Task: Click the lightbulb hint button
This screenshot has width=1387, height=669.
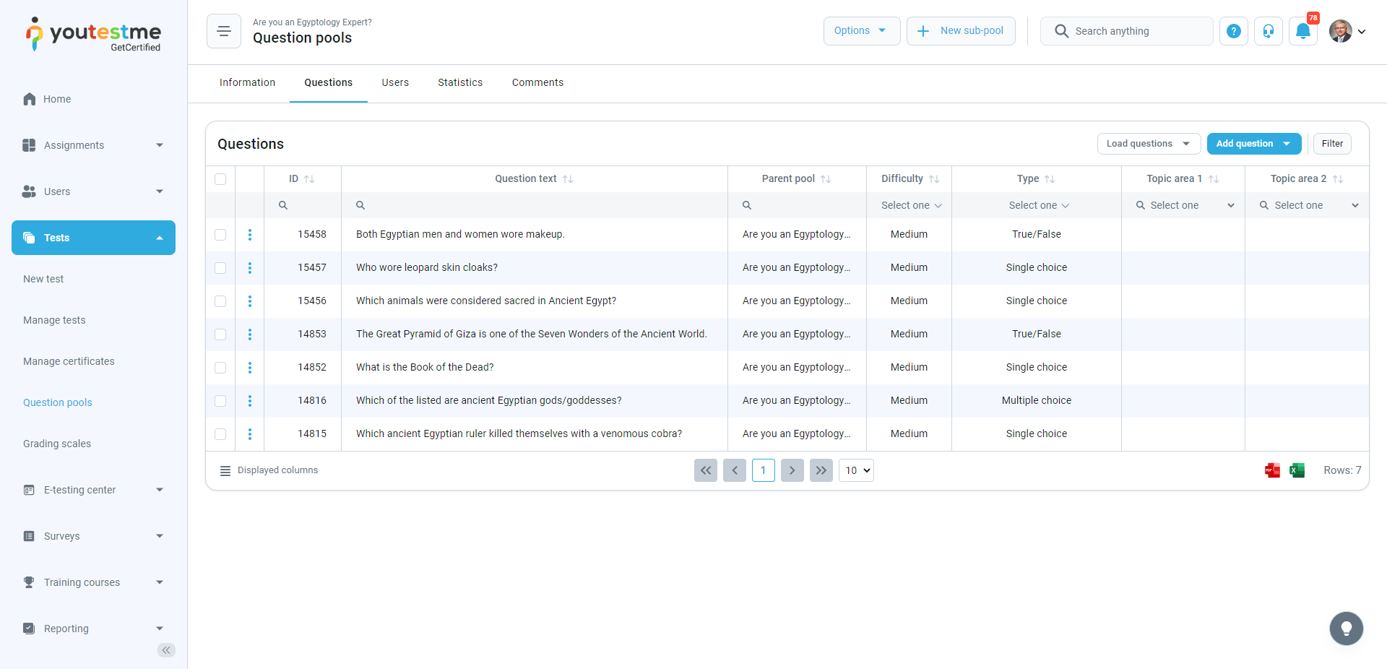Action: click(x=1346, y=629)
